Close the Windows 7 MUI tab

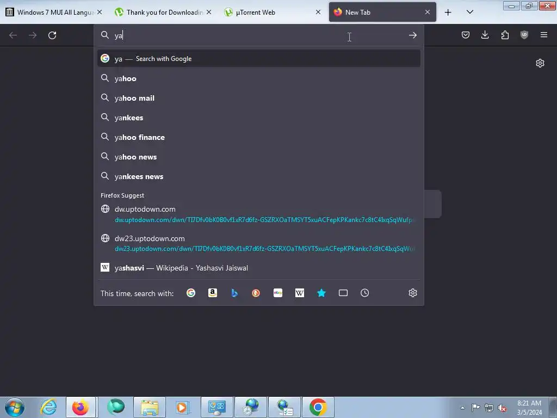pos(100,12)
